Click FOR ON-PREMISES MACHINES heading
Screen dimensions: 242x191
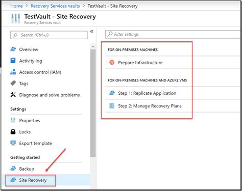coord(133,50)
